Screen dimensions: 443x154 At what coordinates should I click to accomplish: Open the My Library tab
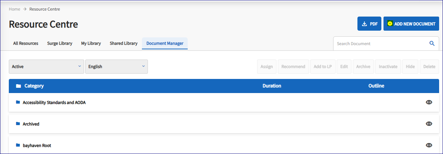tap(91, 43)
